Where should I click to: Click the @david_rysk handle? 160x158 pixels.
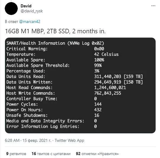click(32, 11)
